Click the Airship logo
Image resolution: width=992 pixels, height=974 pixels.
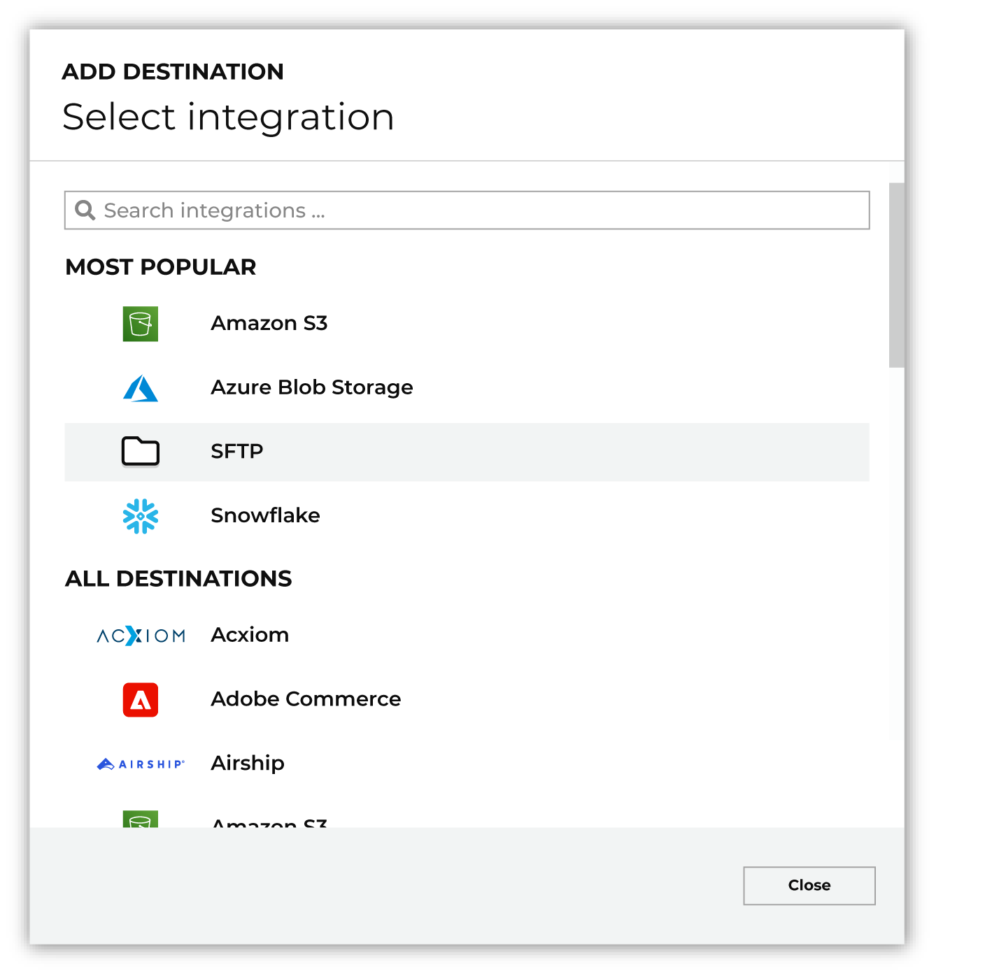pyautogui.click(x=141, y=764)
